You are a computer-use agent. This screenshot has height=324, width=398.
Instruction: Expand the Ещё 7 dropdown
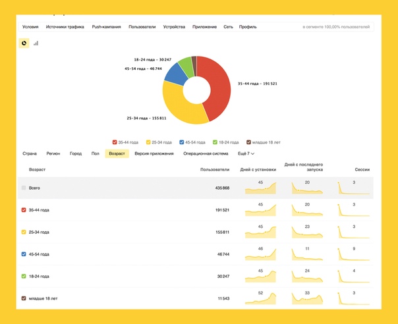[x=246, y=153]
